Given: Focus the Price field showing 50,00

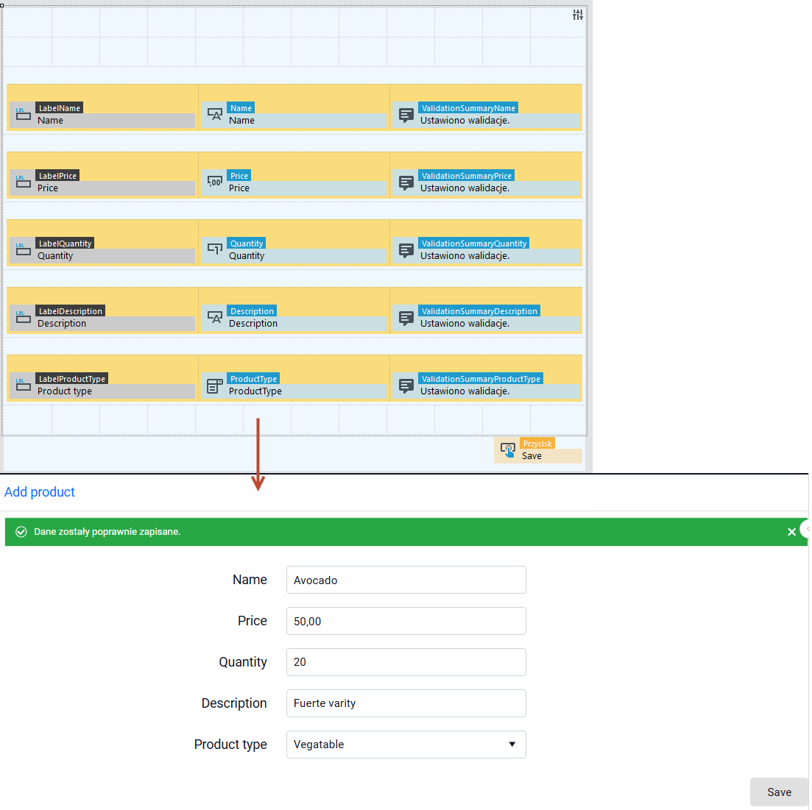Looking at the screenshot, I should pyautogui.click(x=406, y=621).
